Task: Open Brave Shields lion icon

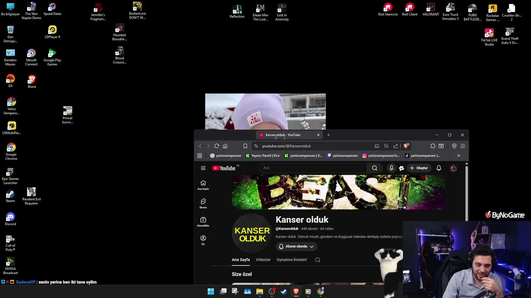Action: 406,146
